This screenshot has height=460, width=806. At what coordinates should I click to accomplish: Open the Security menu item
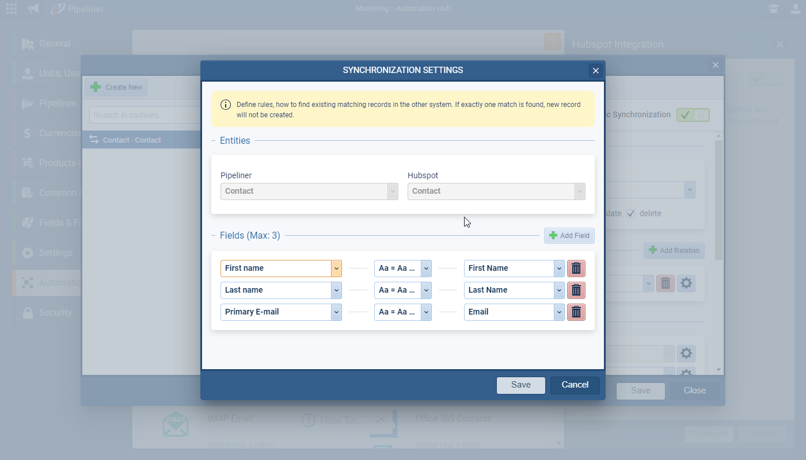tap(55, 313)
